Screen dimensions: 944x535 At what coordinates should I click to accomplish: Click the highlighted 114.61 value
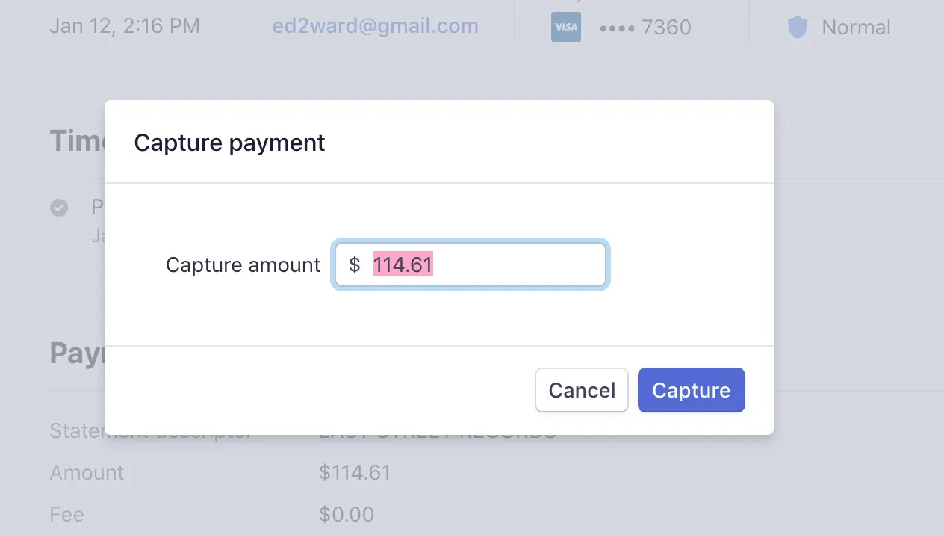click(403, 265)
